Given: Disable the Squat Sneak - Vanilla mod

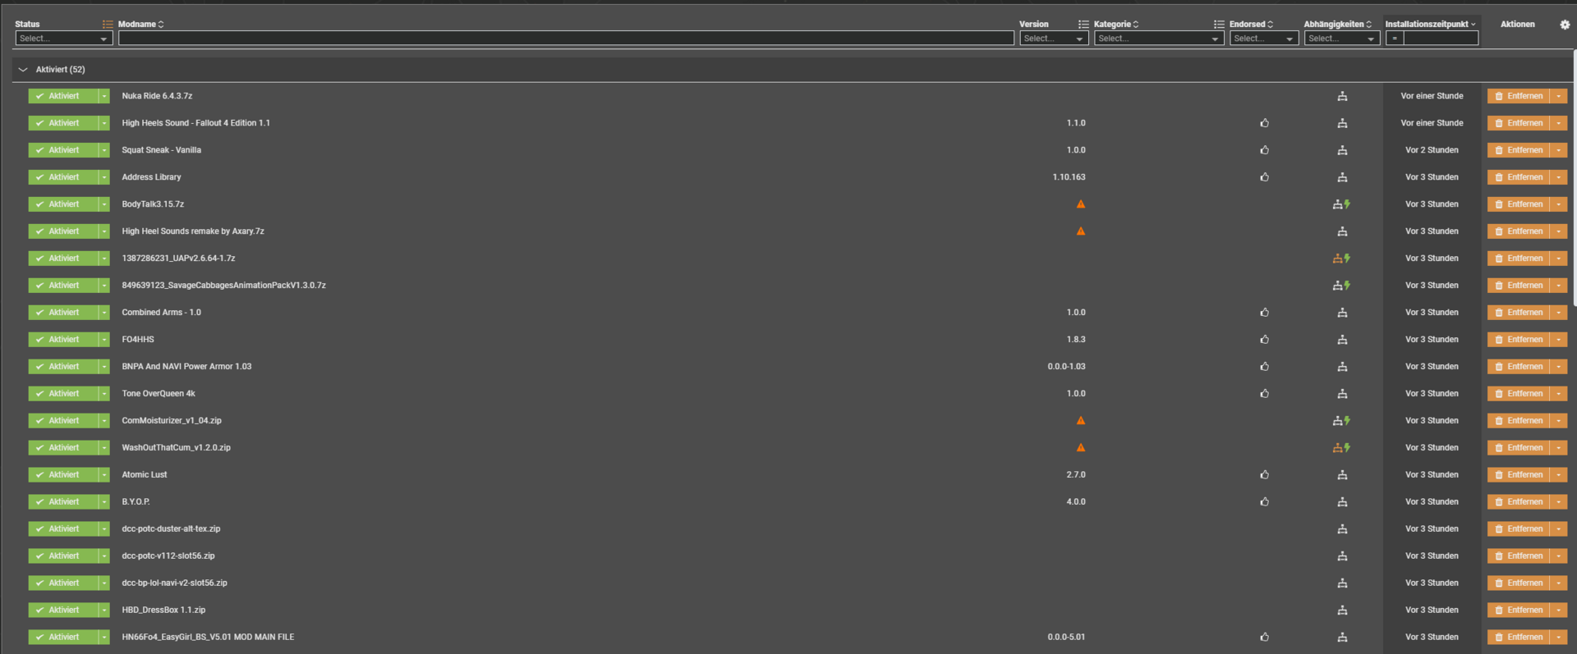Looking at the screenshot, I should [x=63, y=150].
